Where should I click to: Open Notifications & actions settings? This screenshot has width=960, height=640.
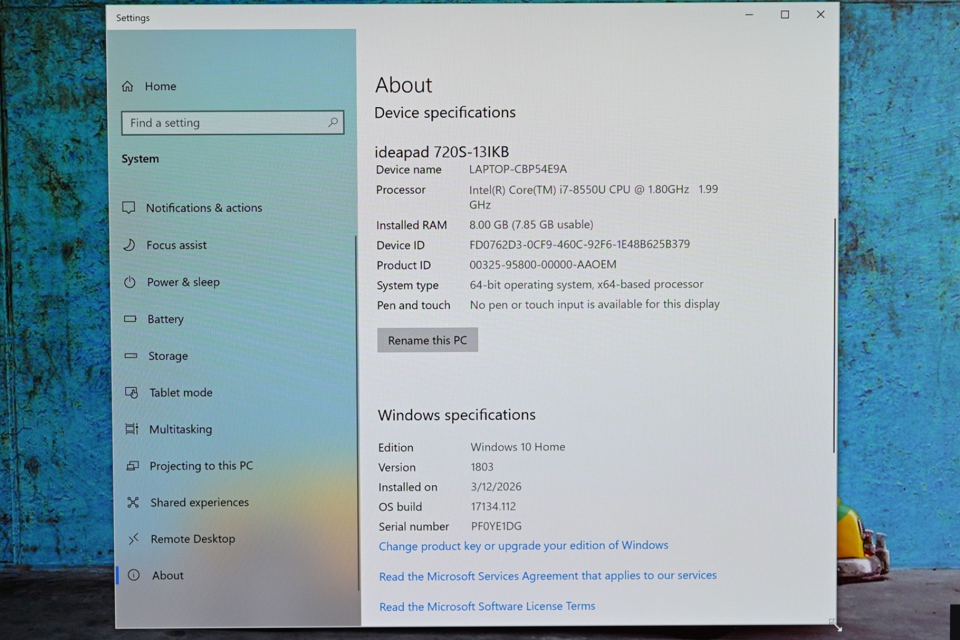(204, 208)
